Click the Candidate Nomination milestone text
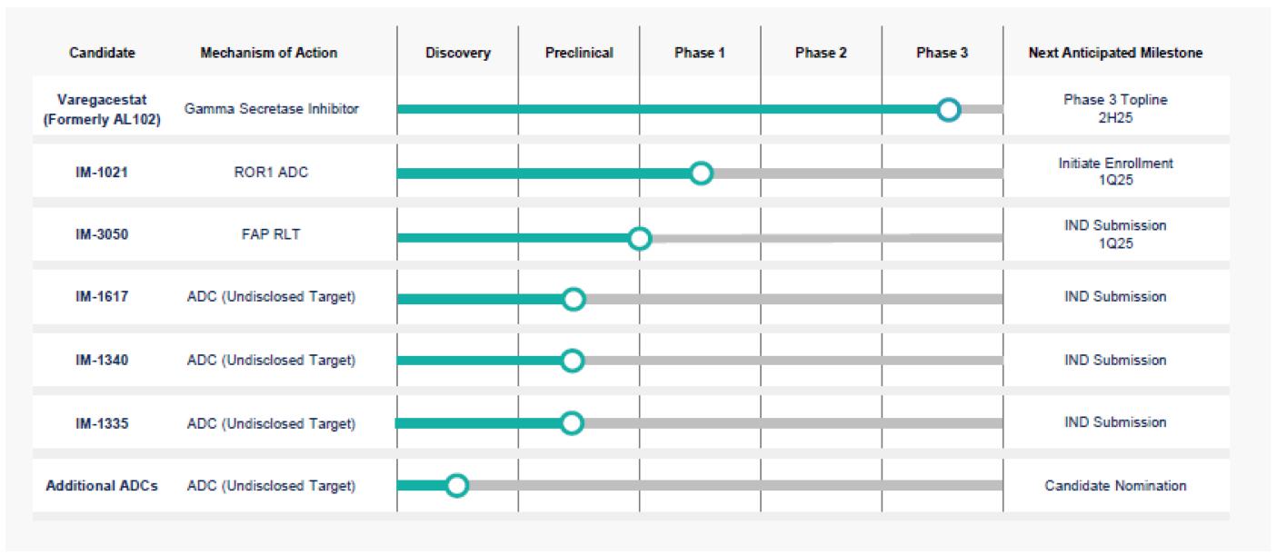 click(1115, 486)
